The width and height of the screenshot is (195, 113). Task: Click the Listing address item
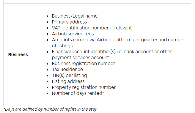68,81
